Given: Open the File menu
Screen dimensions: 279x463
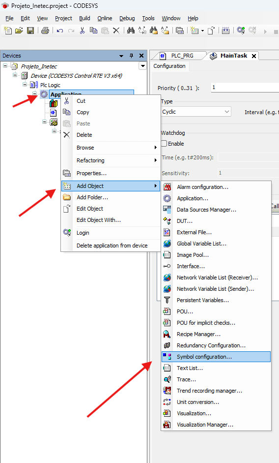Looking at the screenshot, I should pyautogui.click(x=9, y=18).
